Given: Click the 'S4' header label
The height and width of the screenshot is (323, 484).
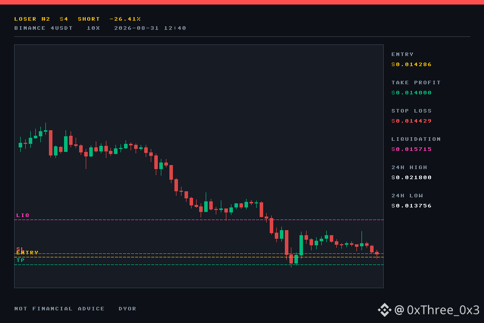Looking at the screenshot, I should tap(64, 19).
